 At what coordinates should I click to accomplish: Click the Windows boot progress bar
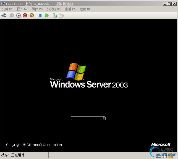(88, 118)
